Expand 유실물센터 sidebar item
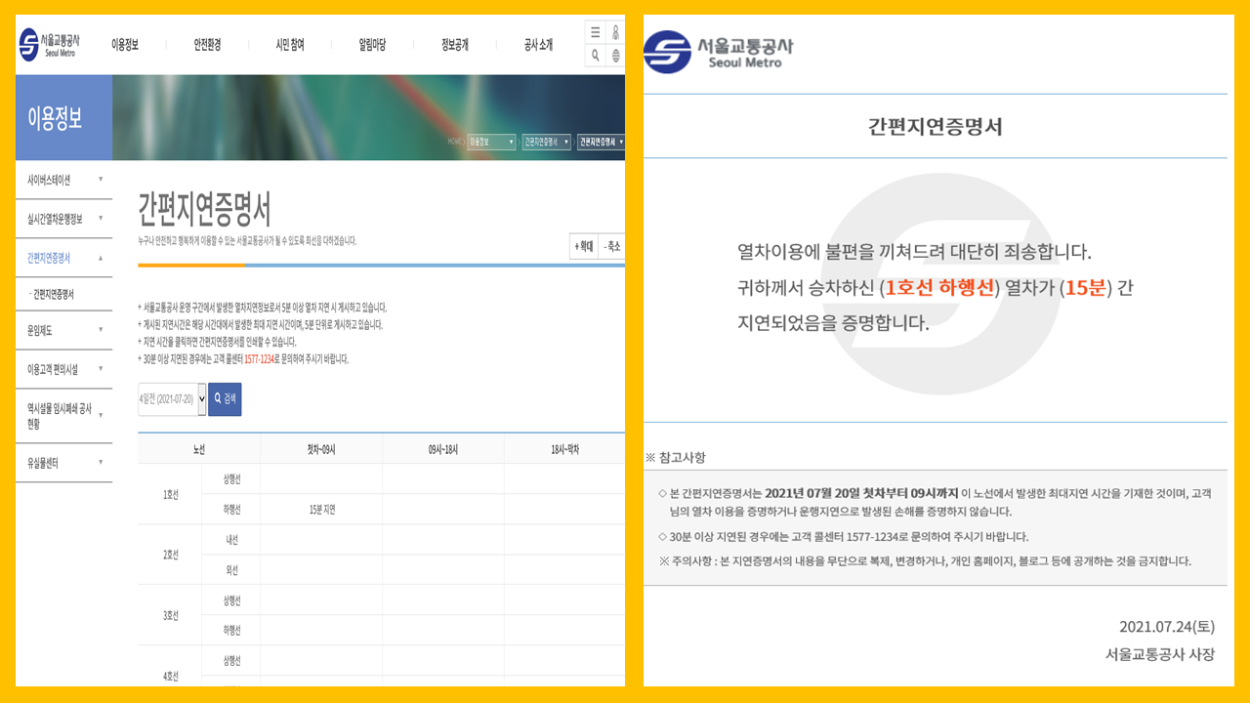 (64, 463)
